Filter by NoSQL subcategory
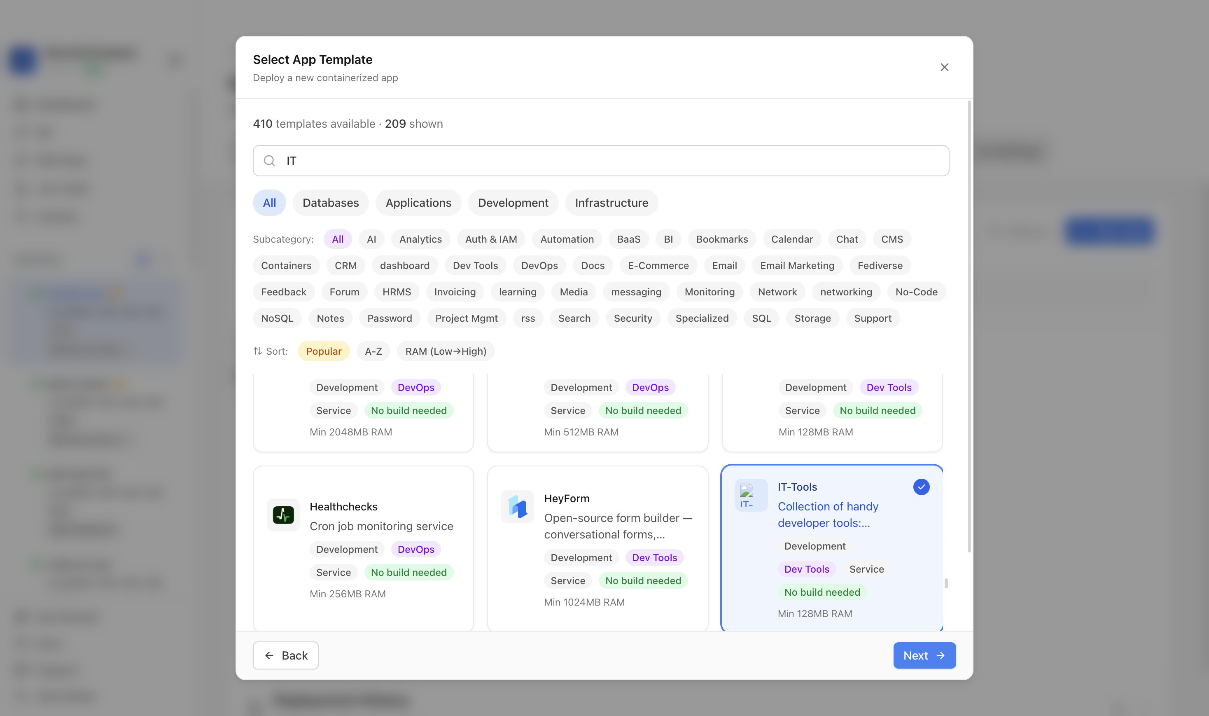The height and width of the screenshot is (716, 1209). tap(277, 318)
